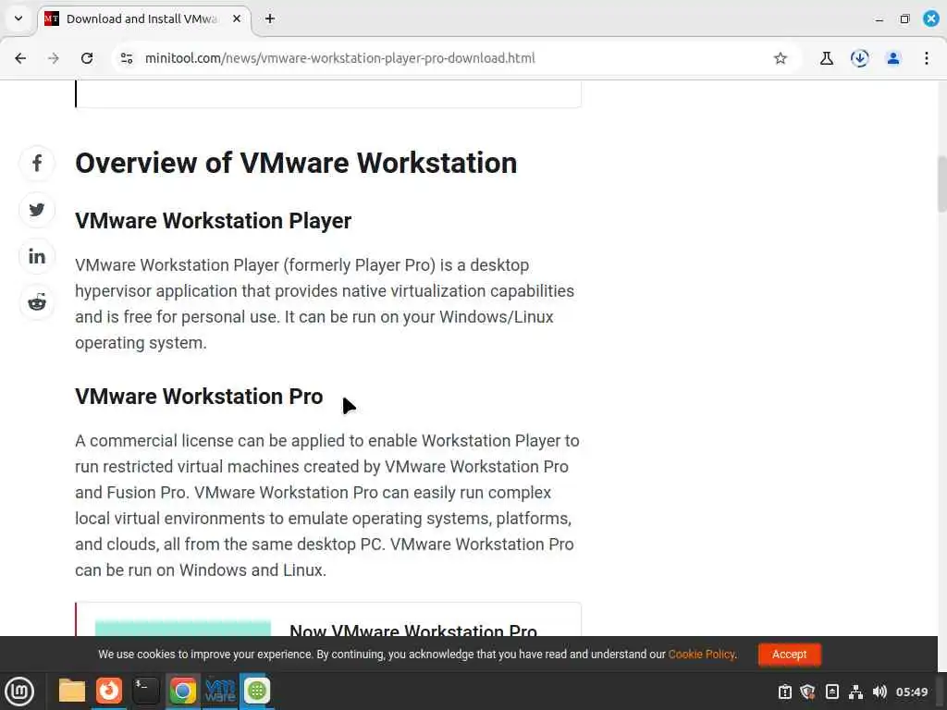The width and height of the screenshot is (947, 710).
Task: Open the downloads indicator
Action: click(860, 58)
